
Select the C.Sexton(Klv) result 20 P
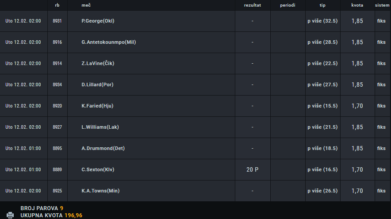point(253,169)
